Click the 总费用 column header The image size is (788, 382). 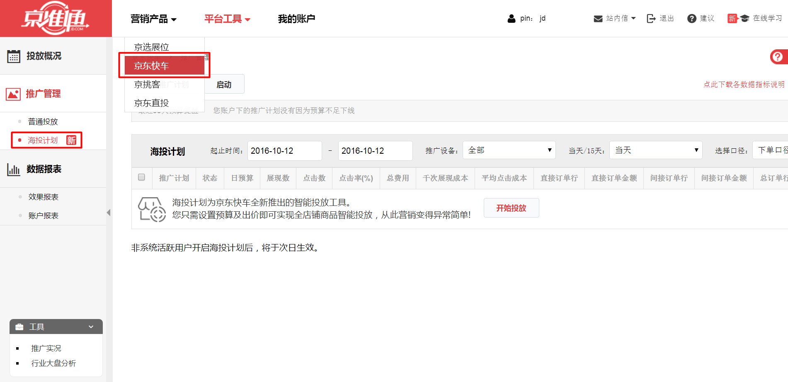(398, 178)
